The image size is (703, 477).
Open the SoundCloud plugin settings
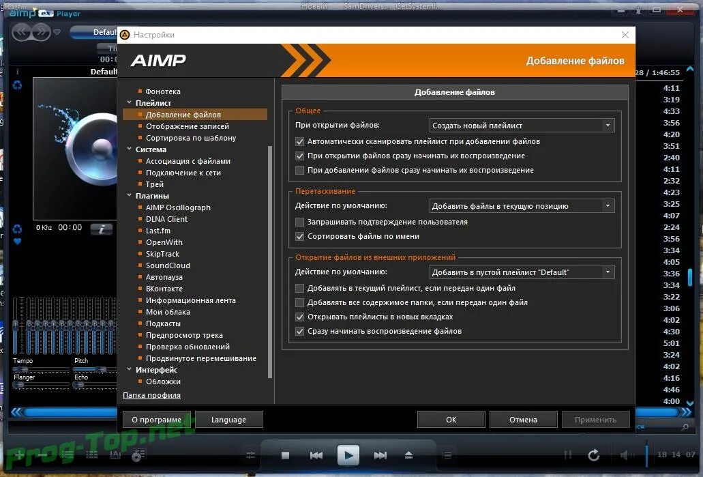[168, 265]
